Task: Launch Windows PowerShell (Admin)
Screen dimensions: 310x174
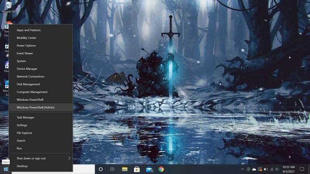Action: point(41,107)
